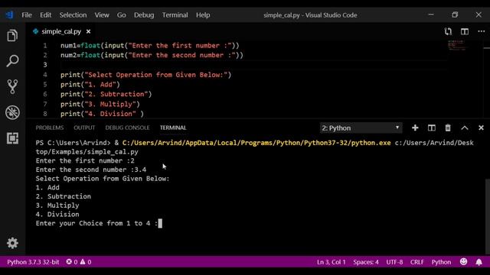This screenshot has width=490, height=275.
Task: Open notifications bell in status bar
Action: click(479, 262)
